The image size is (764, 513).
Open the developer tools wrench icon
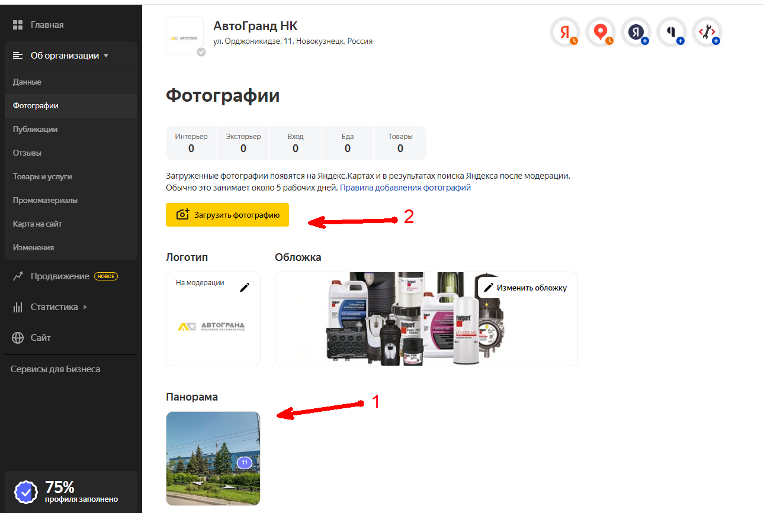click(x=707, y=32)
